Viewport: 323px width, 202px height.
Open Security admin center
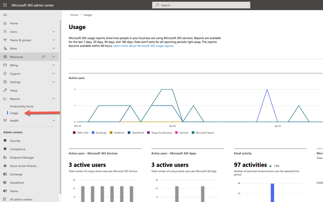tap(15, 141)
